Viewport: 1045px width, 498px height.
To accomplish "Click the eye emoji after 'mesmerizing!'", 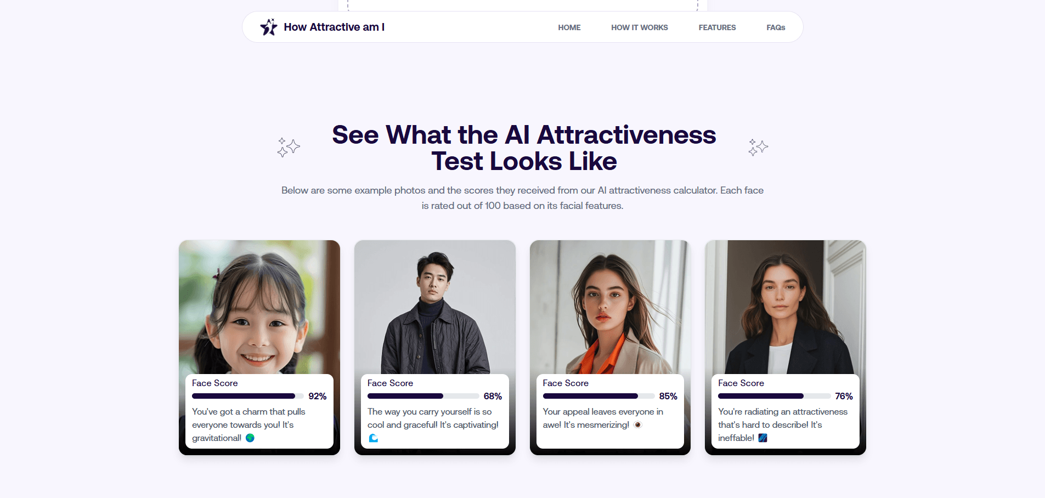I will (637, 425).
